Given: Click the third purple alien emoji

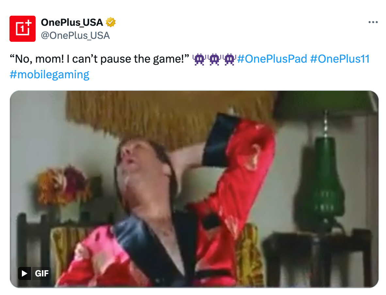Looking at the screenshot, I should (230, 59).
